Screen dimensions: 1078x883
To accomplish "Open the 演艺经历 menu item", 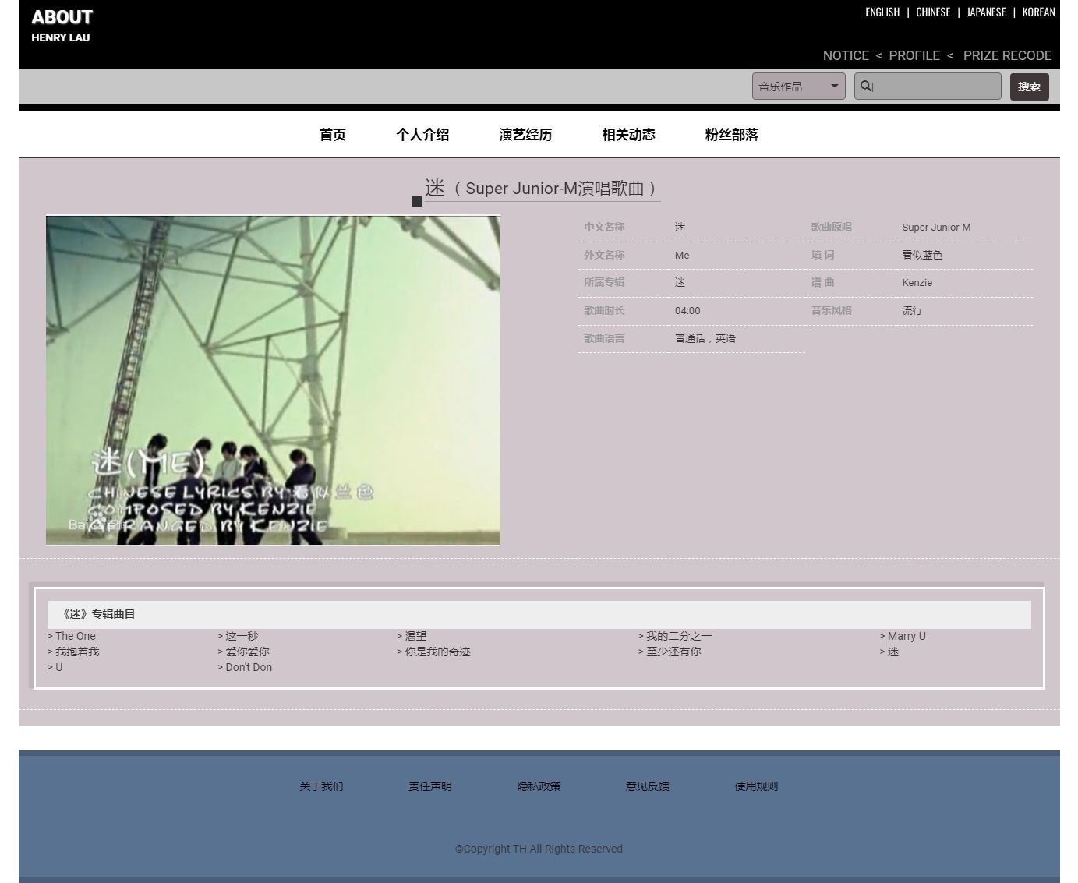I will tap(525, 135).
